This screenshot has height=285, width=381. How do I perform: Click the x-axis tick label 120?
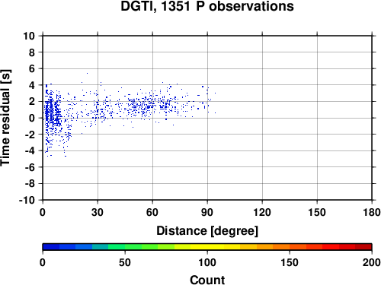tap(262, 212)
